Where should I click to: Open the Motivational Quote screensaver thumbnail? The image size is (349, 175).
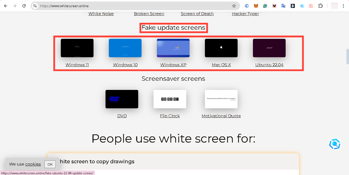click(x=221, y=99)
